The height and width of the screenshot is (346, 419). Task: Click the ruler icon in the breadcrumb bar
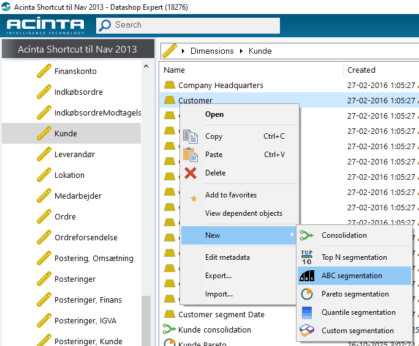pyautogui.click(x=170, y=51)
